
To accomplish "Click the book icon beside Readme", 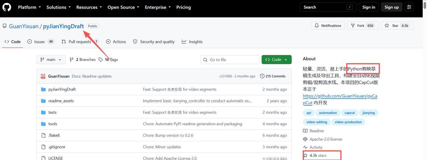I will point(305,131).
